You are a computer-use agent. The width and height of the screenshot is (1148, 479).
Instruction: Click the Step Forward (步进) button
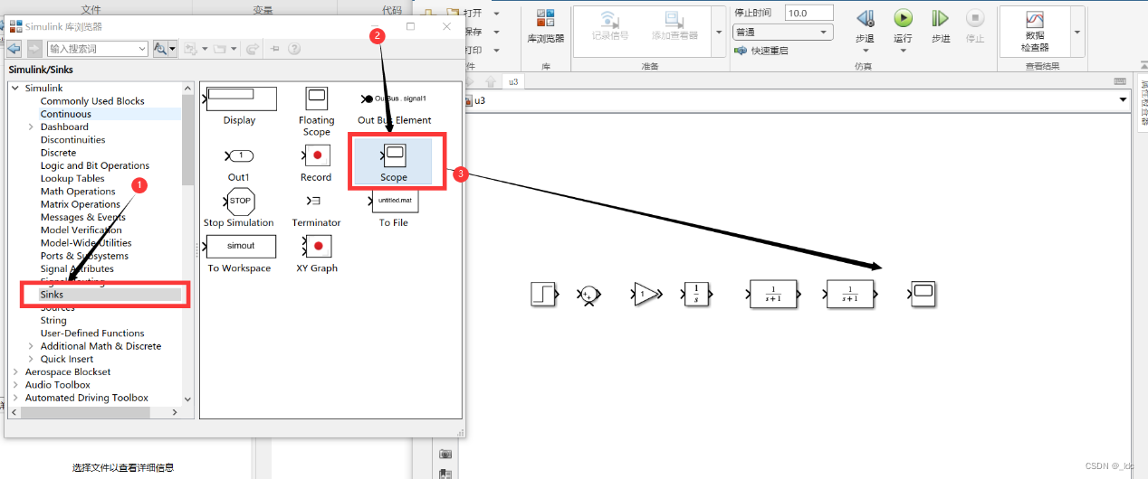click(941, 25)
